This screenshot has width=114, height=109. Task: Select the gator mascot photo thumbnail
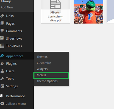pyautogui.click(x=88, y=12)
